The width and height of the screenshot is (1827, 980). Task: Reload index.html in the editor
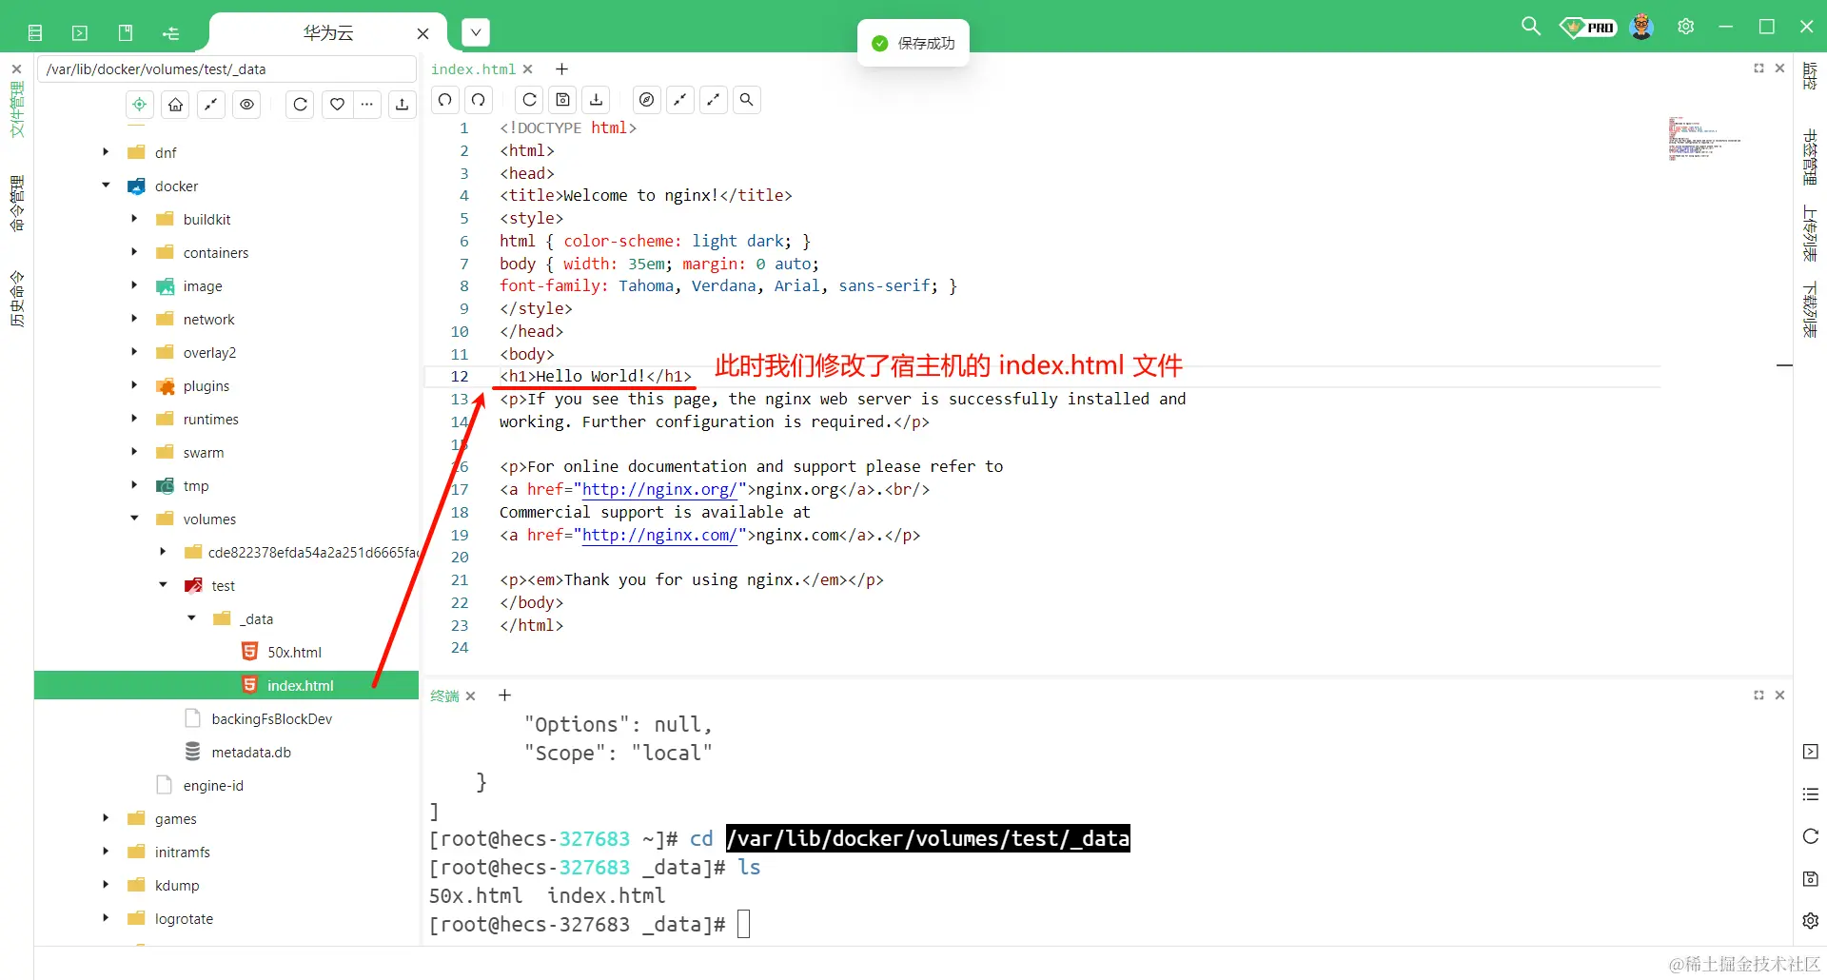tap(530, 100)
